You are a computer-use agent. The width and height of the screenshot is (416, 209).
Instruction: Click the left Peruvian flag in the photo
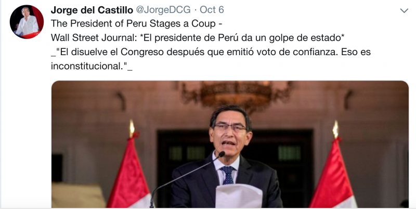pos(130,173)
